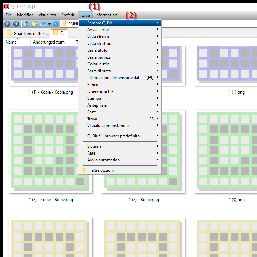Click the Extra menu
This screenshot has width=257, height=257.
pos(86,15)
